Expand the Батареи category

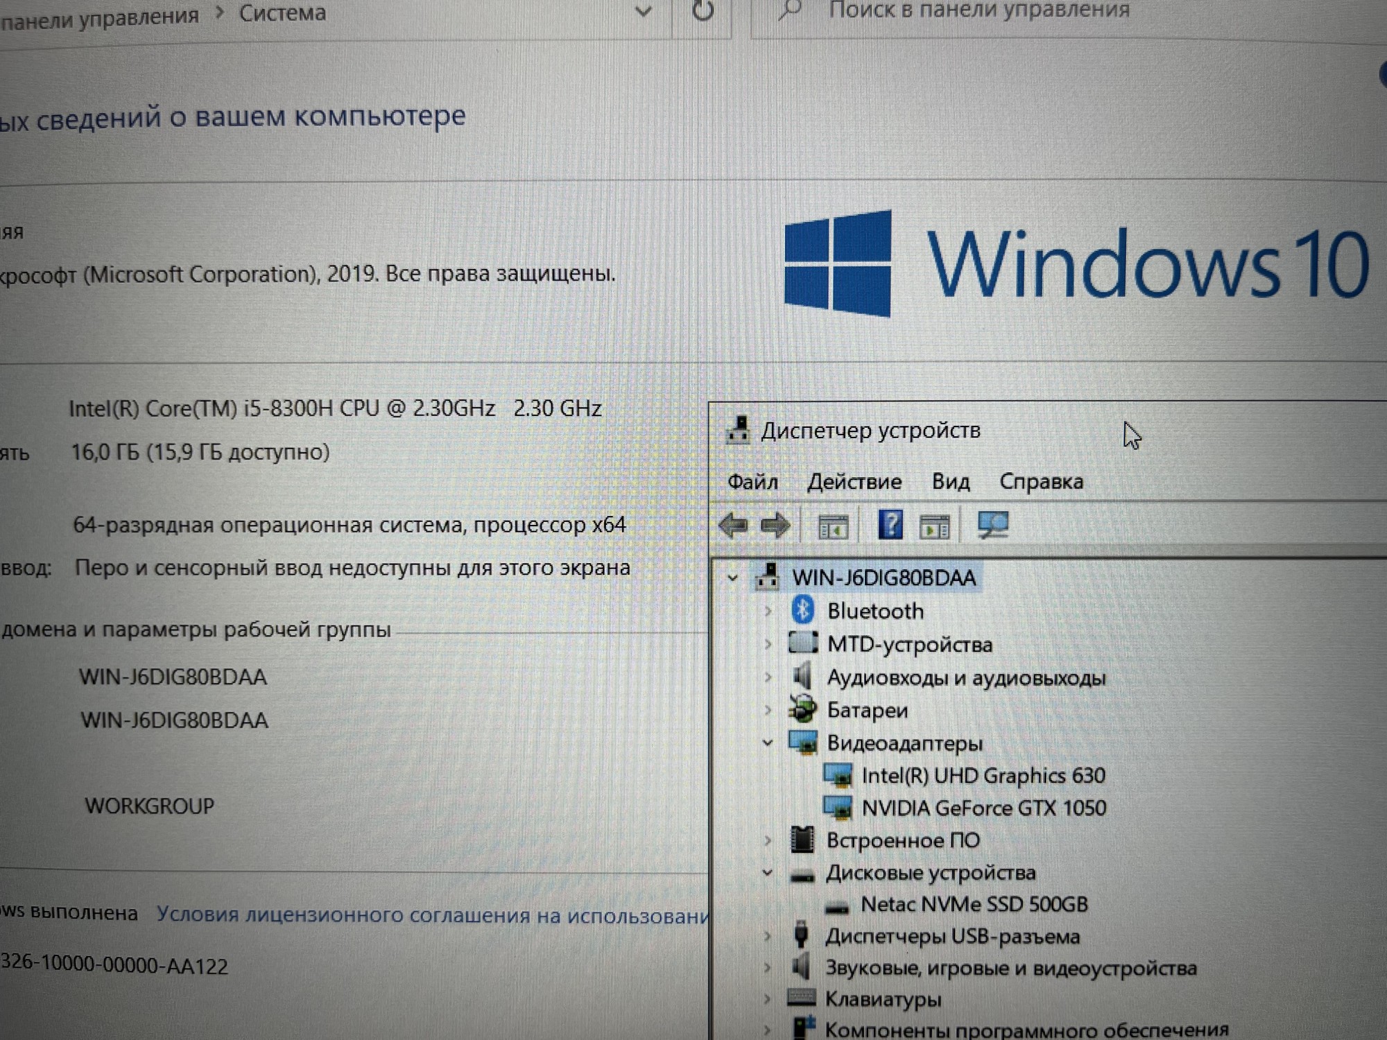pos(768,710)
